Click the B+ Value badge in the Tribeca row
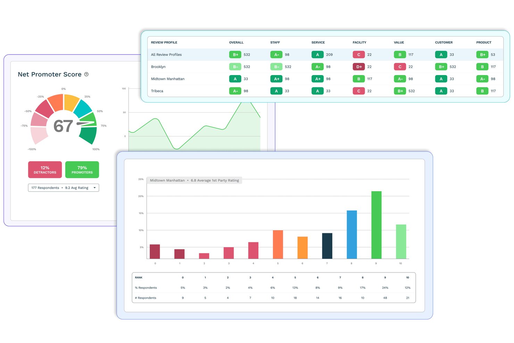This screenshot has width=514, height=343. 400,91
